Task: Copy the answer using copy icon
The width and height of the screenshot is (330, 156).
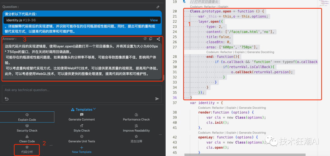Action: point(151,39)
